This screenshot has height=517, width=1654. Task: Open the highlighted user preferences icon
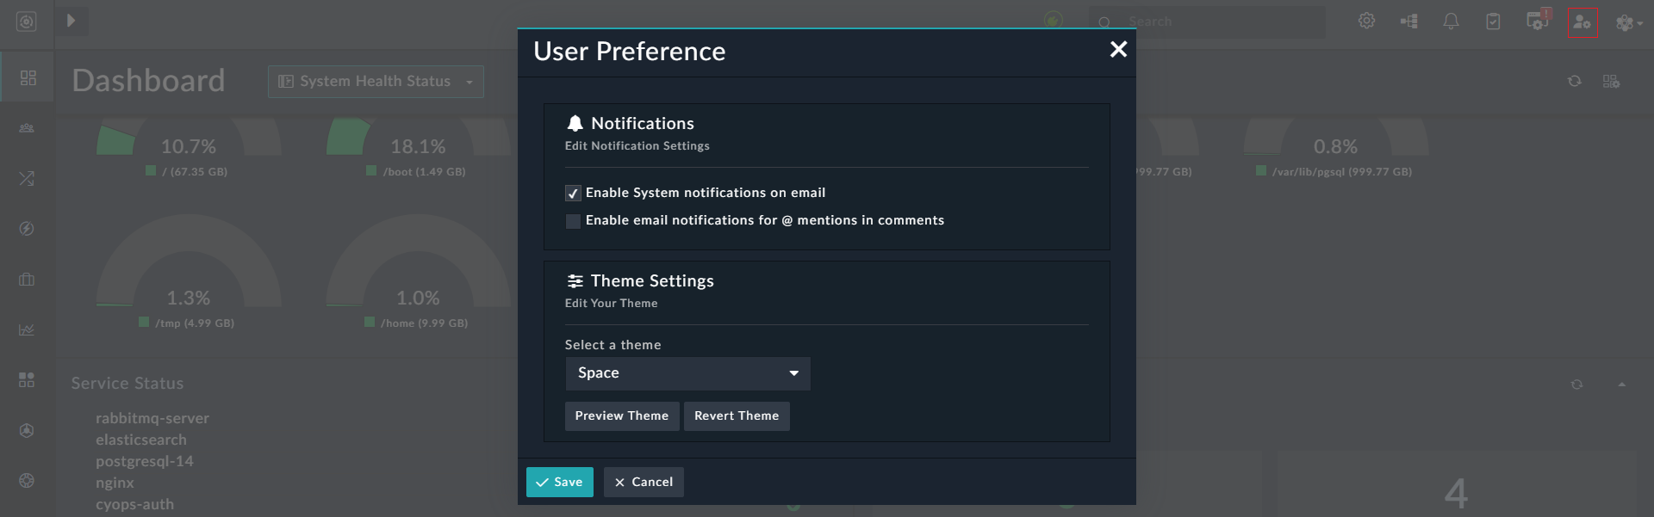click(1583, 22)
